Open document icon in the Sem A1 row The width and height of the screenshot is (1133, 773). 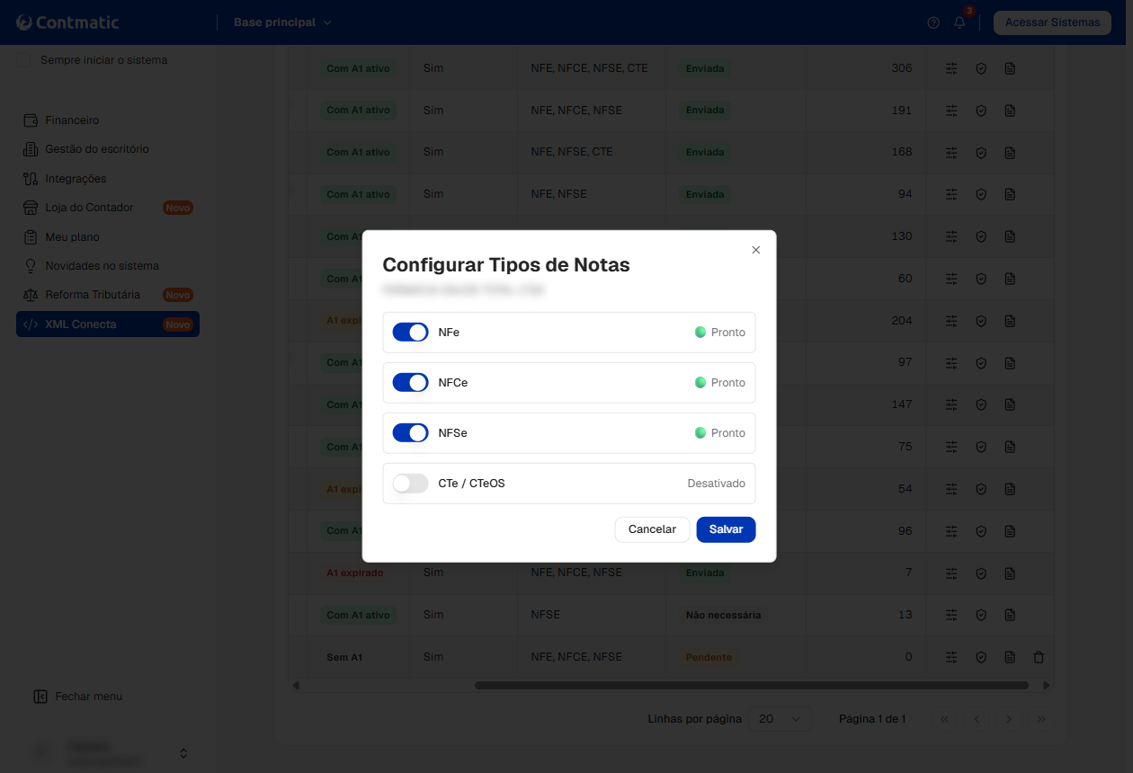click(1010, 657)
